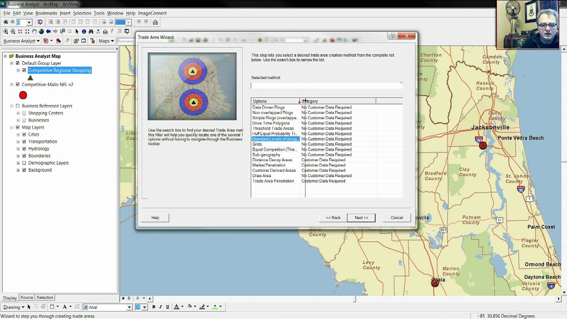The height and width of the screenshot is (319, 567).
Task: Choose the Identify info tool
Action: pos(84,31)
